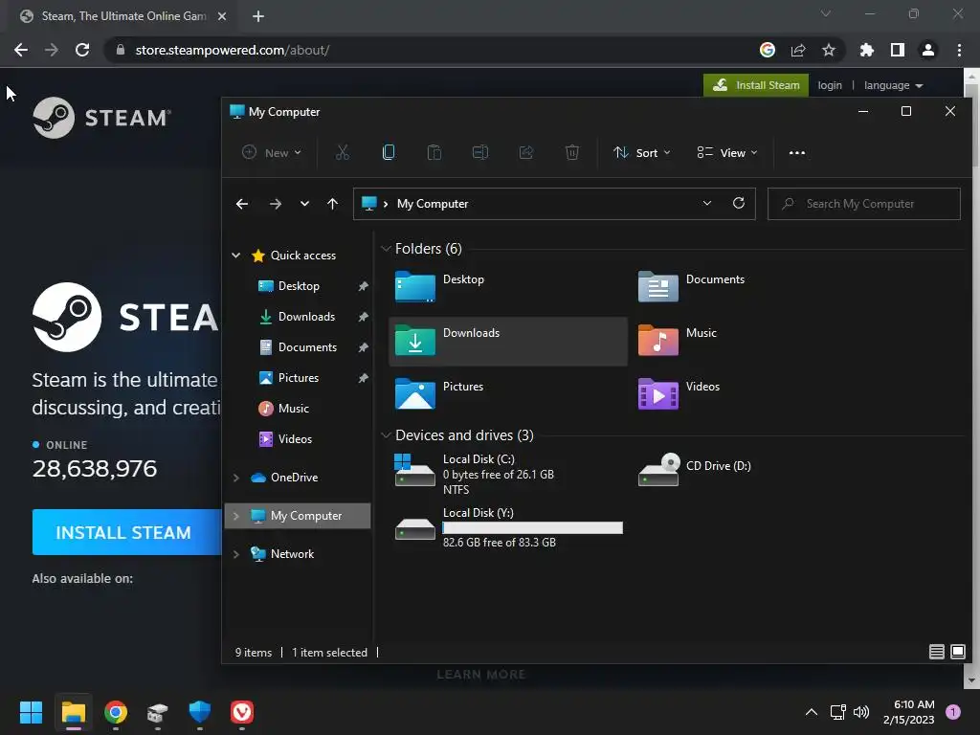Expand My Computer in navigation pane

236,516
